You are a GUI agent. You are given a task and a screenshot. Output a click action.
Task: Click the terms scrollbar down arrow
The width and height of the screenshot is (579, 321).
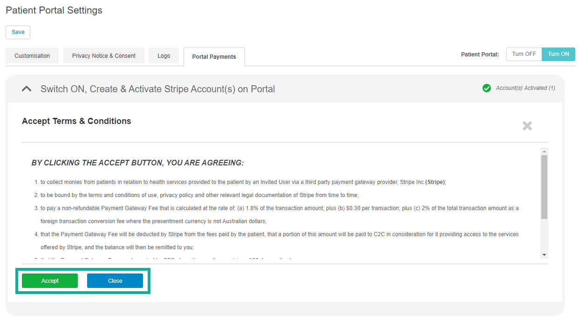tap(544, 255)
